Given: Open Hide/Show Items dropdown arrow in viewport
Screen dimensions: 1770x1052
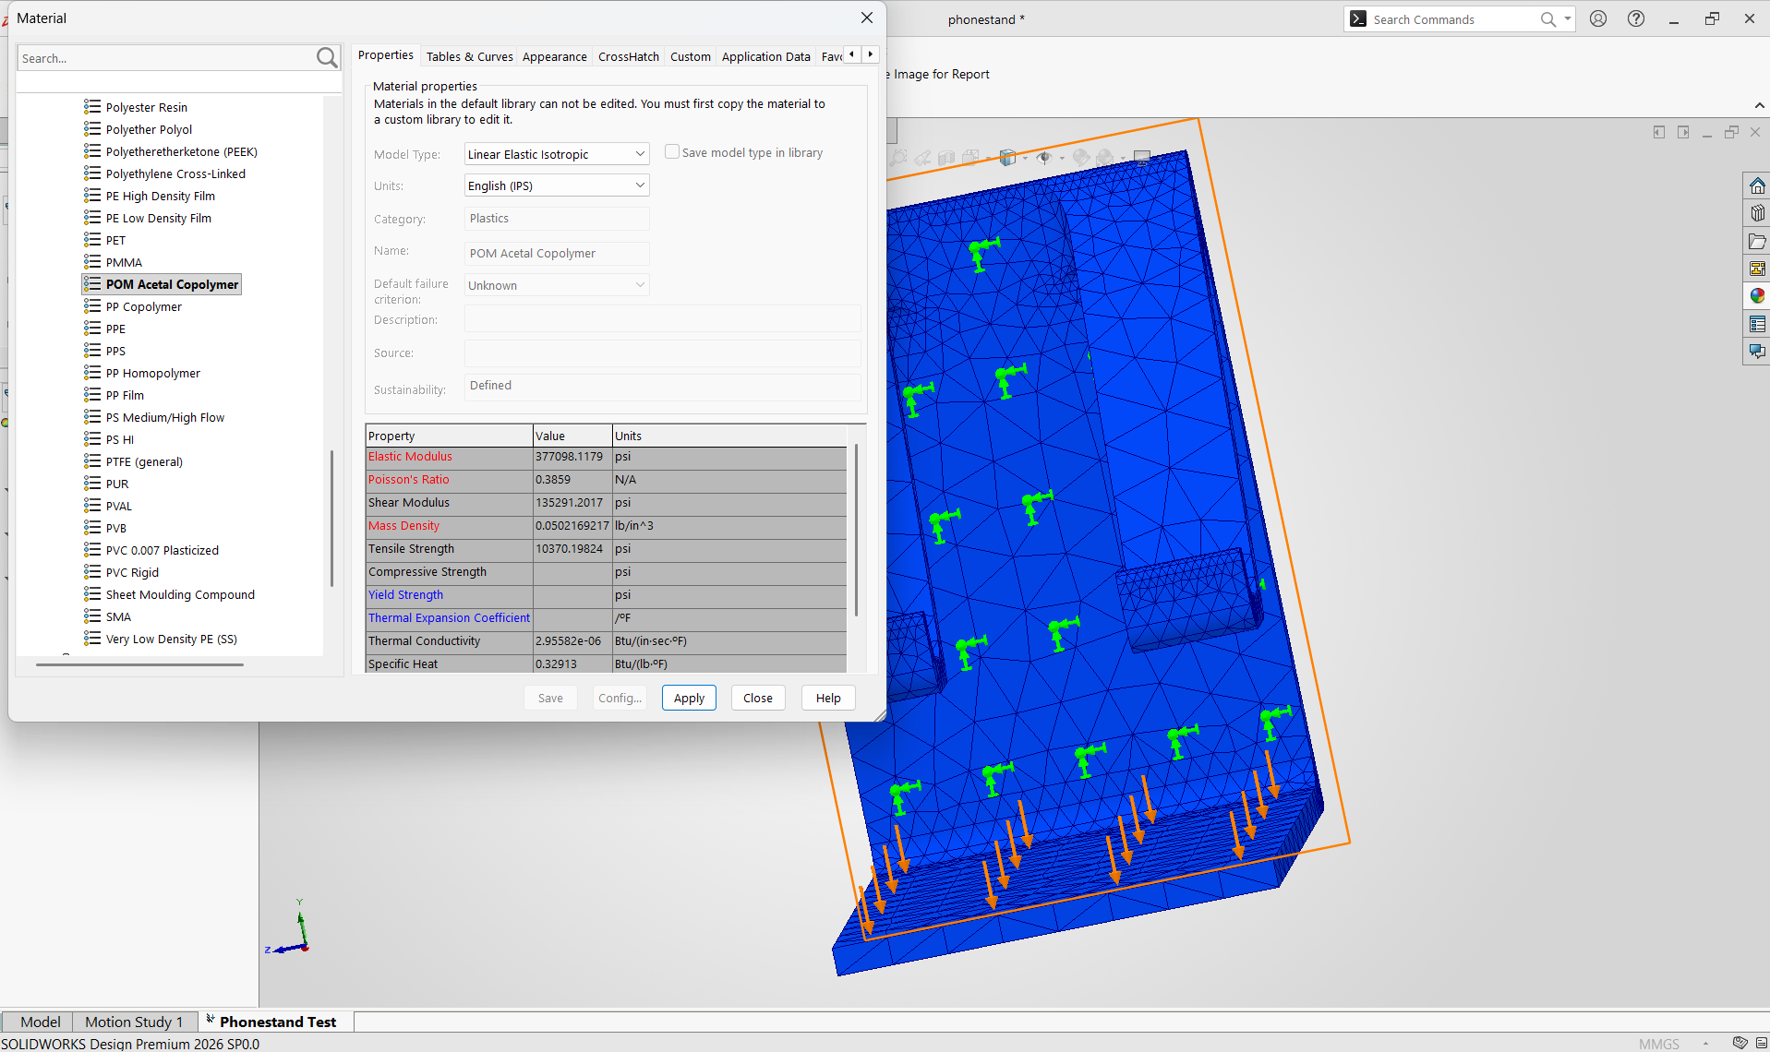Looking at the screenshot, I should click(1062, 159).
